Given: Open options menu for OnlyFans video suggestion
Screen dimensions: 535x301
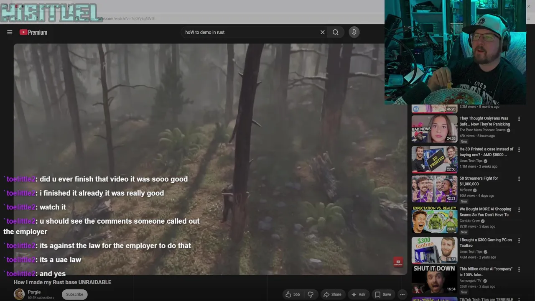Looking at the screenshot, I should (x=519, y=119).
